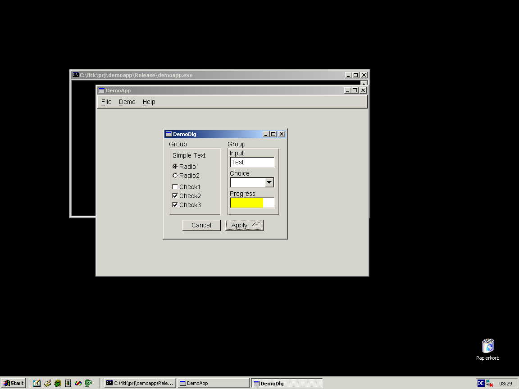Enable the Check1 checkbox
The image size is (519, 389).
click(x=175, y=187)
